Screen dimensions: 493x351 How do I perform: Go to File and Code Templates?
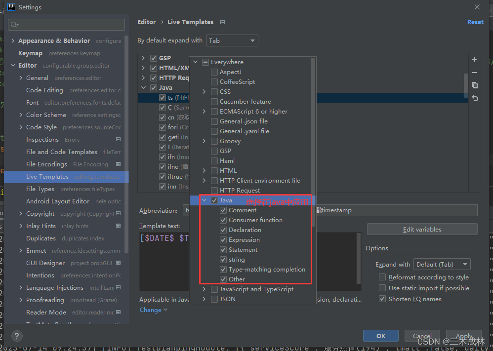[x=62, y=152]
